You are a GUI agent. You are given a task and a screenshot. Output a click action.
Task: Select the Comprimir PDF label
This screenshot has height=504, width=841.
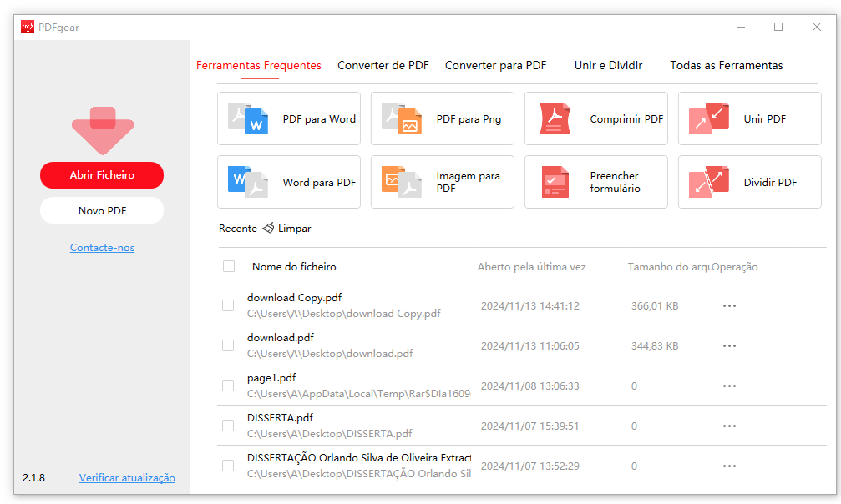pos(626,119)
